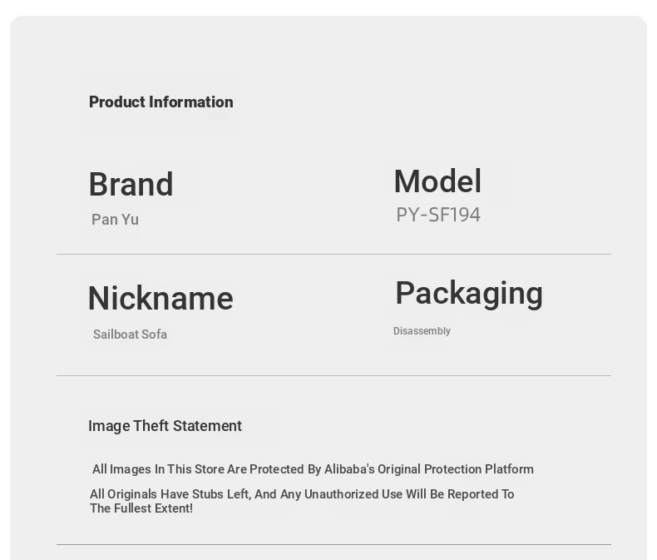The width and height of the screenshot is (657, 560).
Task: Click the Alibaba's Original Protection Platform sentence
Action: [x=313, y=469]
